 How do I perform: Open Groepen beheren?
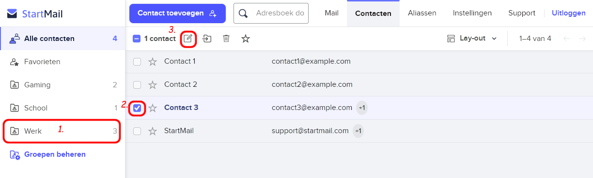(x=55, y=155)
